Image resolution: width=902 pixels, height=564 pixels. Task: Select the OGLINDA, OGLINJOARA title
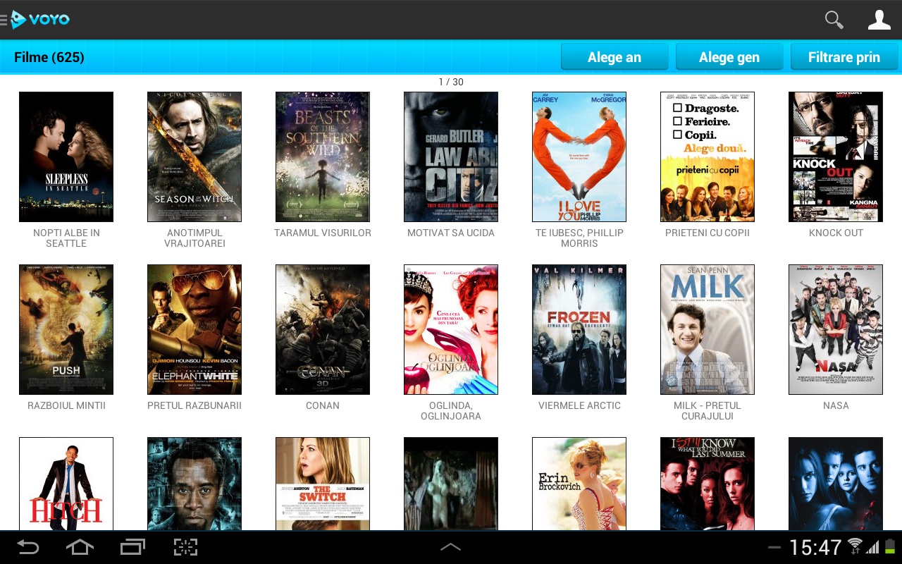pos(451,411)
